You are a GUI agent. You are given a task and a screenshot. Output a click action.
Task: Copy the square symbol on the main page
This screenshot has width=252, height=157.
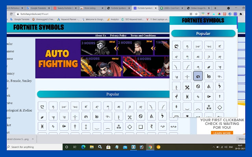click(141, 126)
